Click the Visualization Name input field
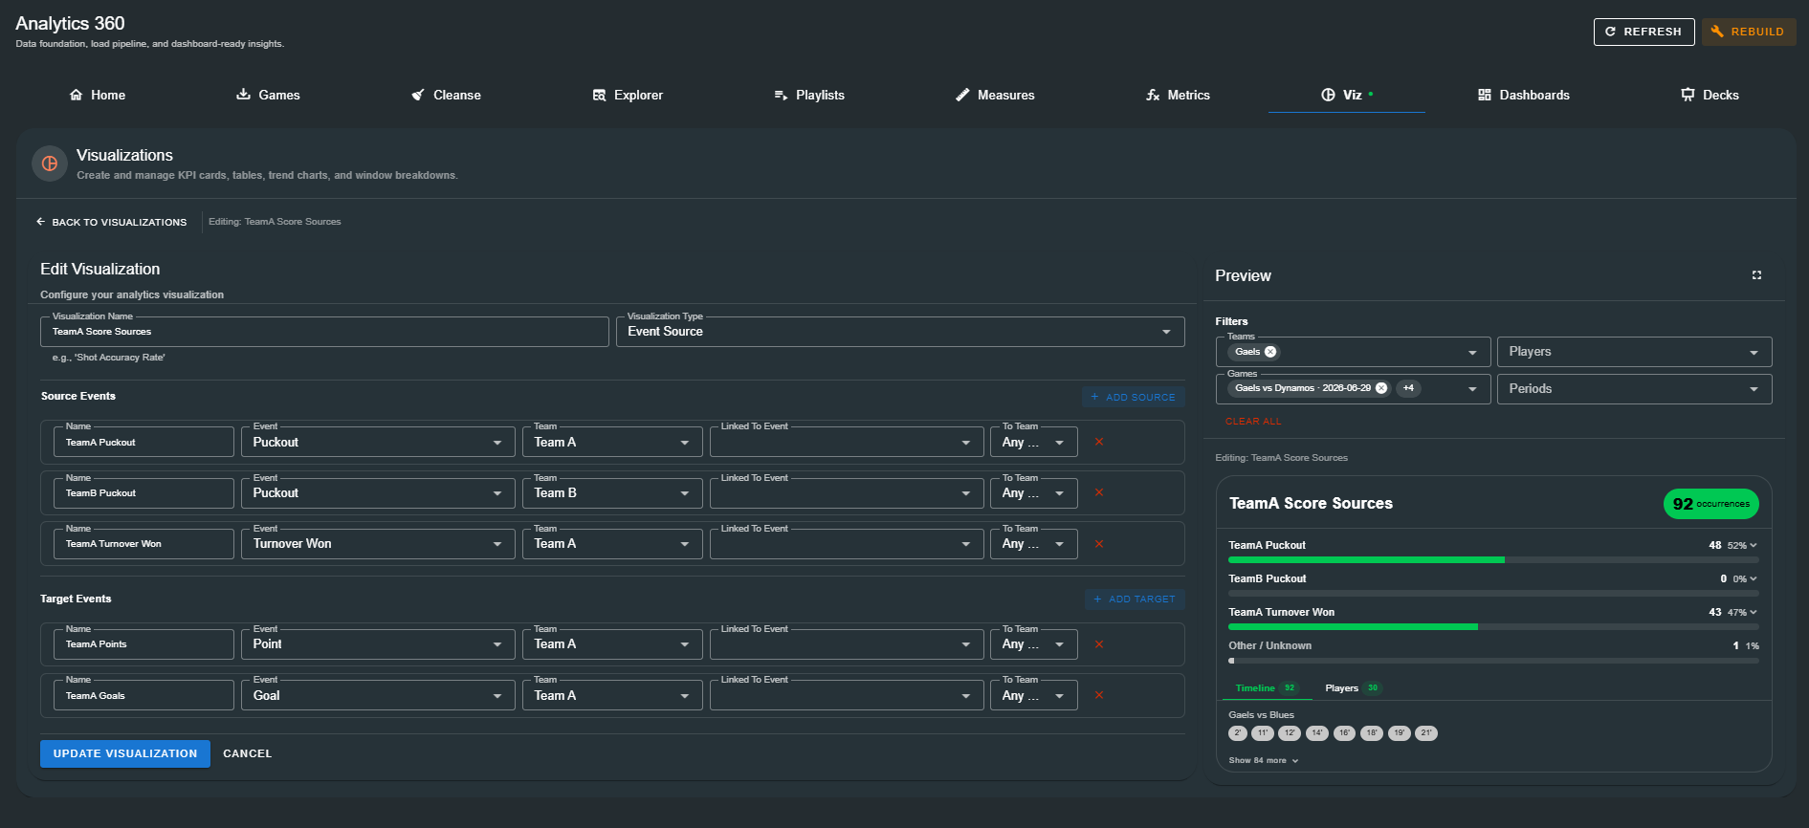 coord(324,332)
